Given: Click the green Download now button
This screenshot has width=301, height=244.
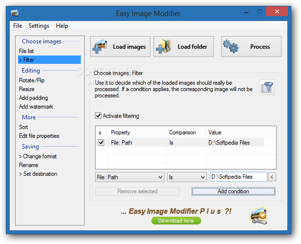Looking at the screenshot, I should pyautogui.click(x=176, y=221).
